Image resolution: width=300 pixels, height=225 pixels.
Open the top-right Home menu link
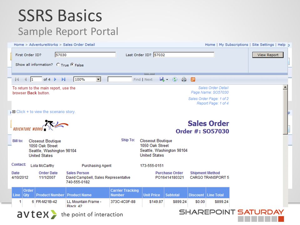point(210,45)
